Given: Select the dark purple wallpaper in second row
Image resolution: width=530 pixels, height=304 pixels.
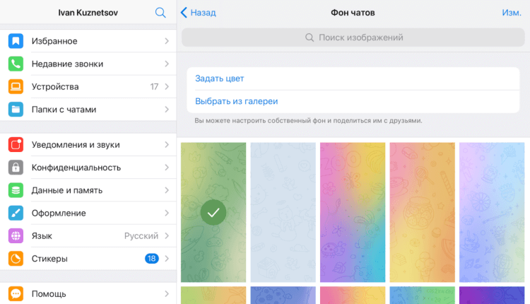Looking at the screenshot, I should [492, 296].
